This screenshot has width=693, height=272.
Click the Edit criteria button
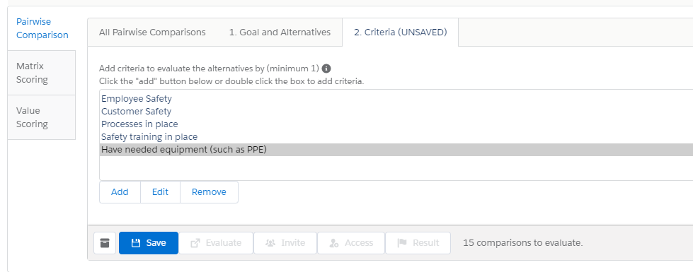(x=161, y=192)
